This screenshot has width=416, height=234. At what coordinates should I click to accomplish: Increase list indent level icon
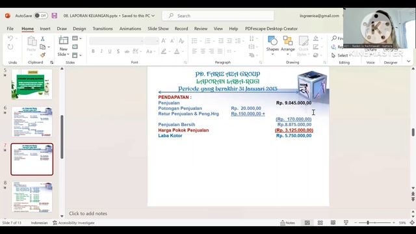pos(229,40)
